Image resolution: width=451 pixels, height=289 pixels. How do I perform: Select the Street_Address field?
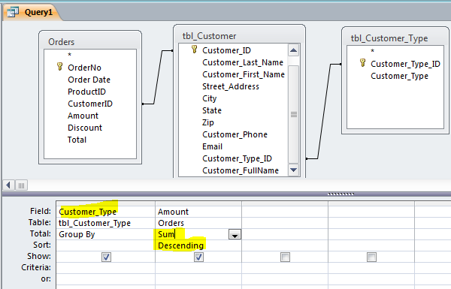231,86
